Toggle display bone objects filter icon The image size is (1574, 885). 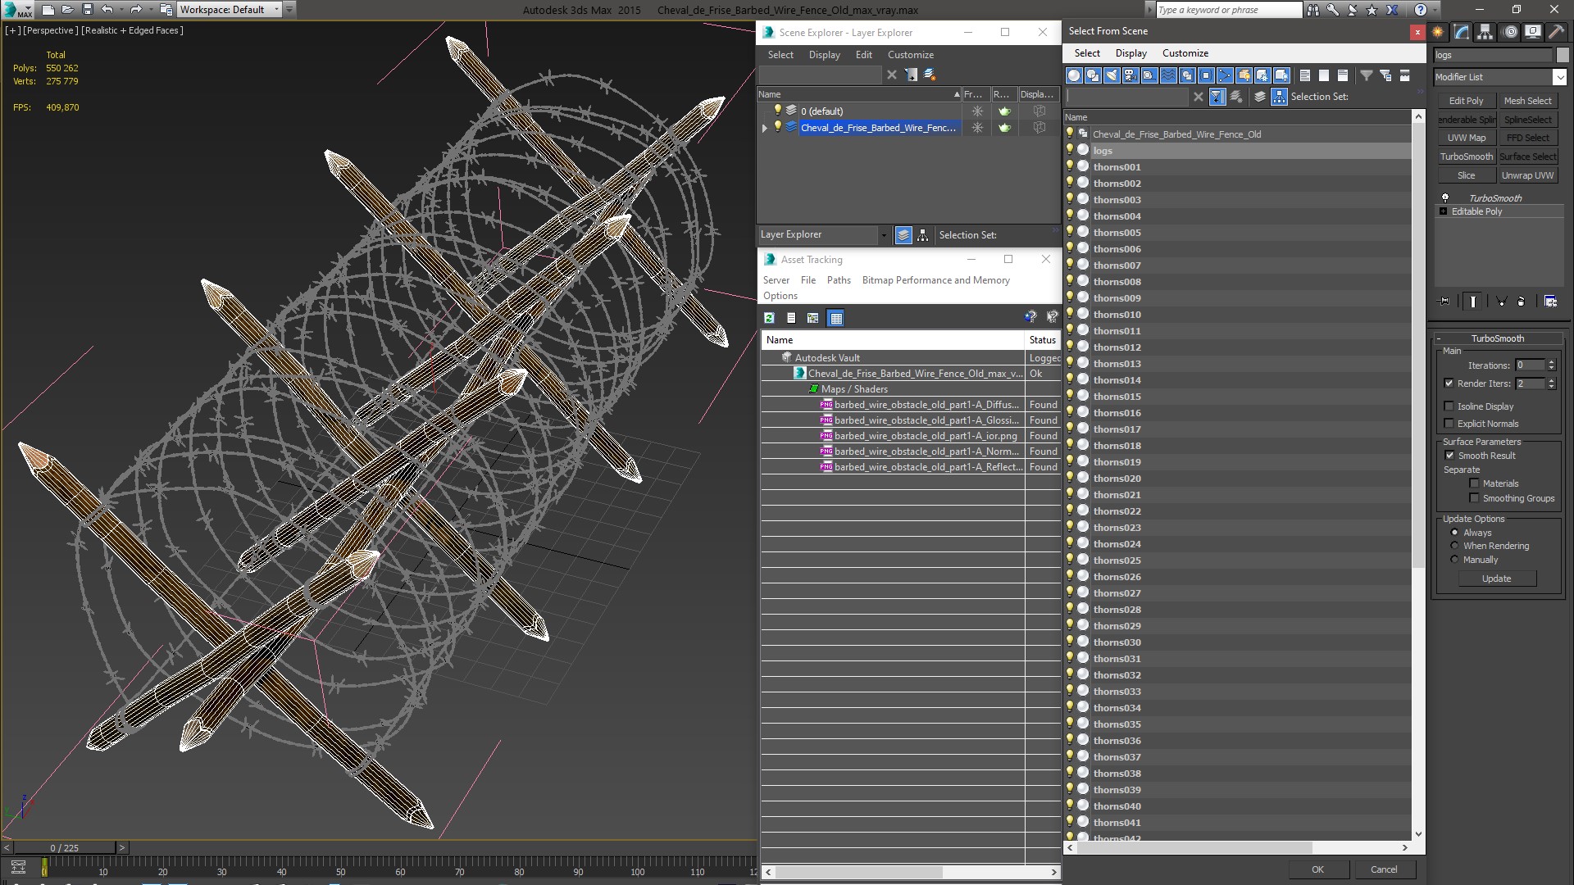(x=1225, y=75)
